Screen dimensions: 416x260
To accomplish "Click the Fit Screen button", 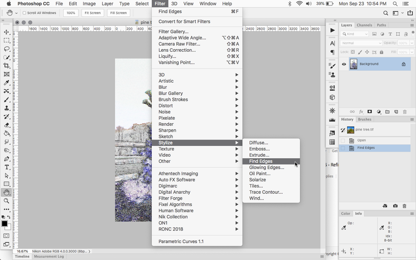I will tap(93, 13).
